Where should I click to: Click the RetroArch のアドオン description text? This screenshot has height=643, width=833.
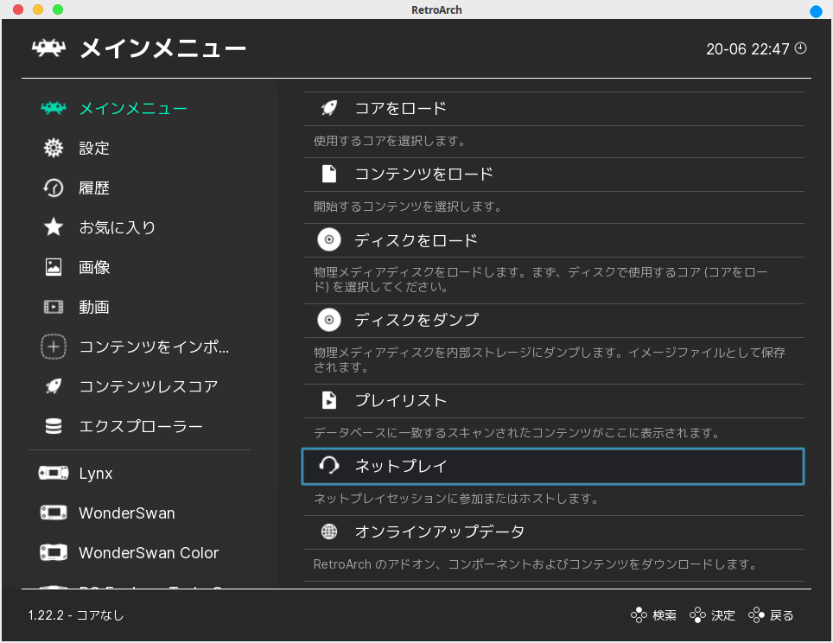[535, 564]
